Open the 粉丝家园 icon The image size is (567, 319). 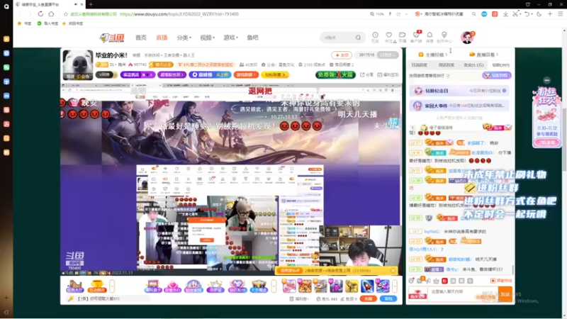[193, 286]
